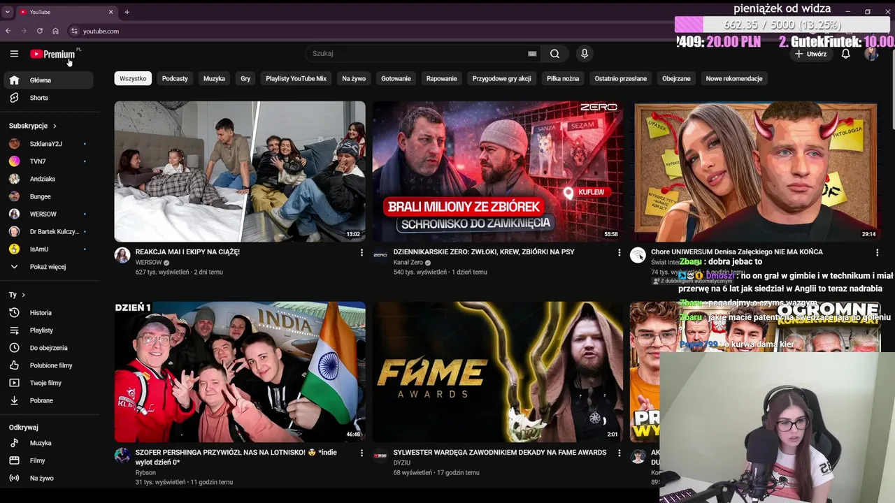The image size is (895, 503).
Task: Open options menu for Dziennikarskie Zero video
Action: tap(619, 252)
